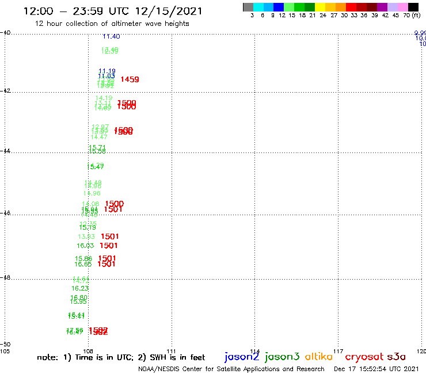Click the jason3 satellite legend label
Screen dimensions: 426x374
(282, 357)
